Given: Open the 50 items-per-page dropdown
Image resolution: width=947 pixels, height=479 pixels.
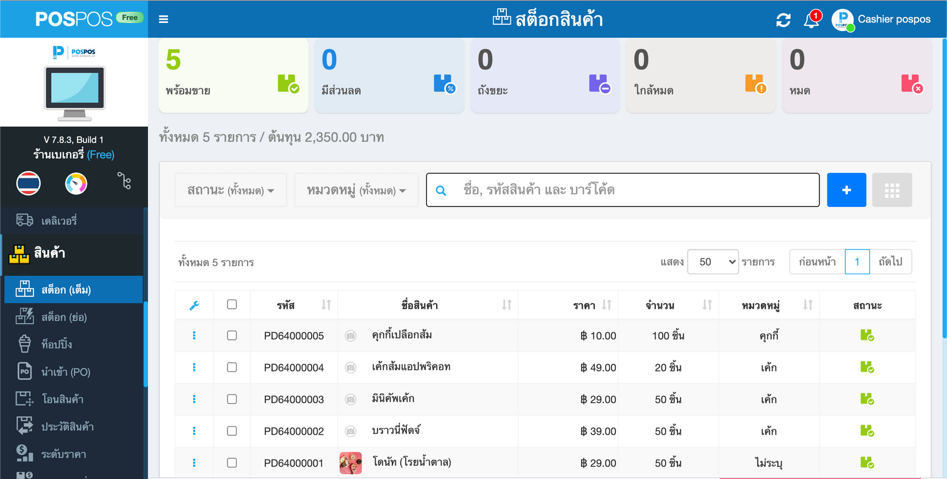Looking at the screenshot, I should (x=713, y=262).
